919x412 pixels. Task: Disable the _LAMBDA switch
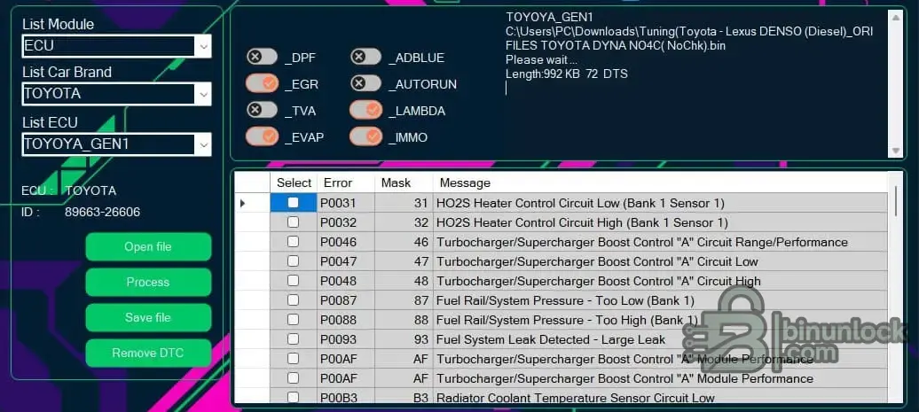pos(365,111)
